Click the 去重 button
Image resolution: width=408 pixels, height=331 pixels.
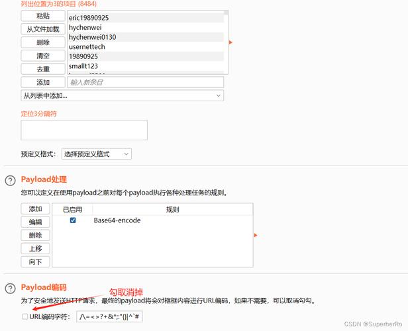(43, 69)
